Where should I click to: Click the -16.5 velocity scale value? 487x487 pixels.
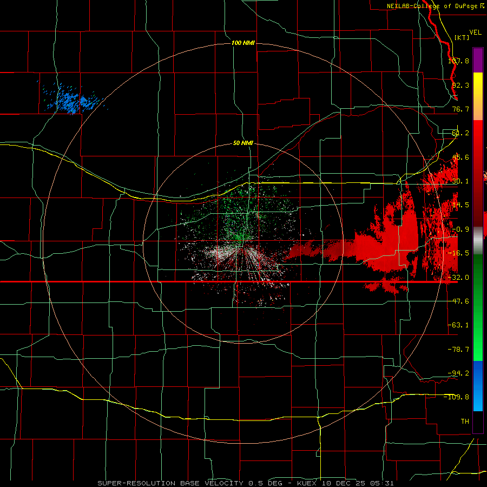click(458, 253)
